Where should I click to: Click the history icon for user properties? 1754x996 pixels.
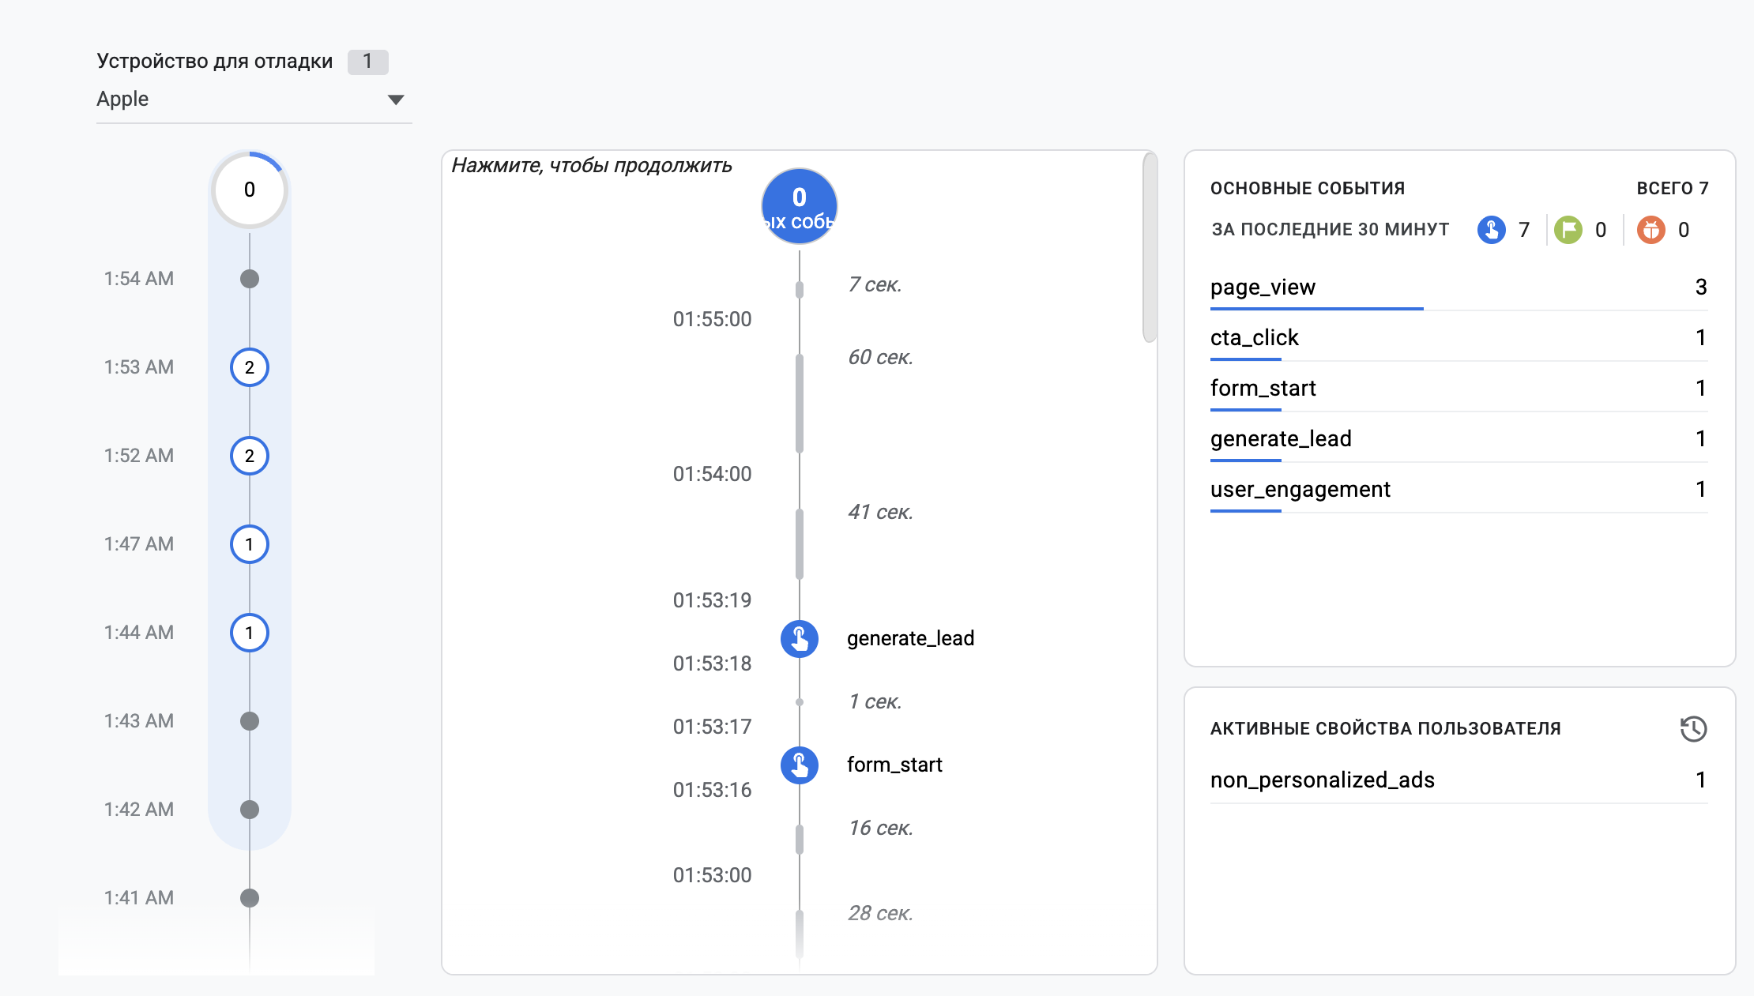click(x=1693, y=728)
